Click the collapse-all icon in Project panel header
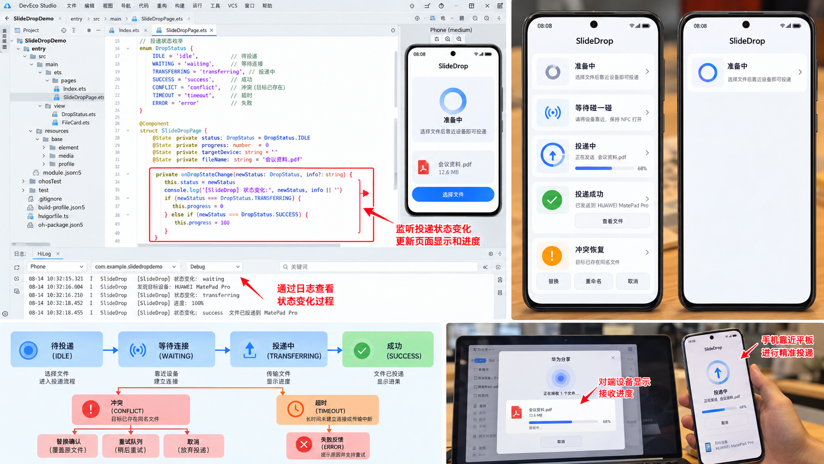 [74, 31]
